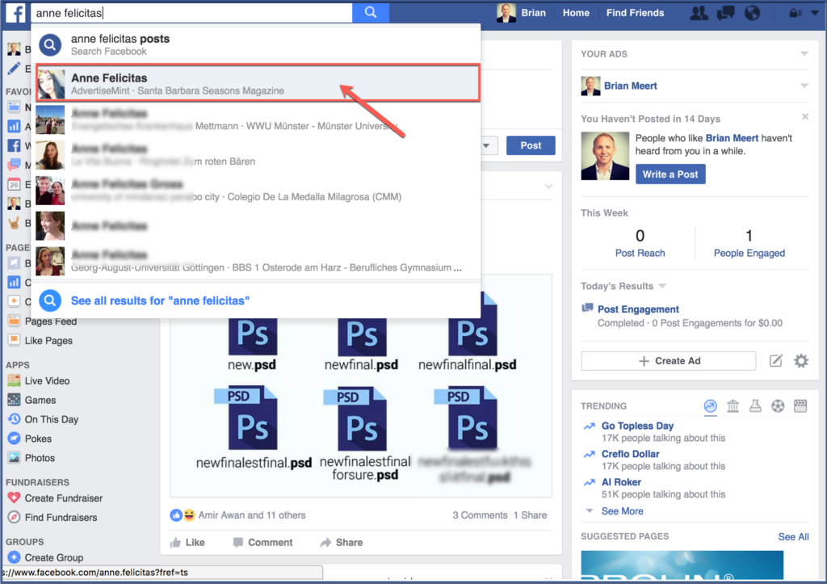Show the Science trending category flask icon
Viewport: 827px width, 584px height.
click(755, 406)
